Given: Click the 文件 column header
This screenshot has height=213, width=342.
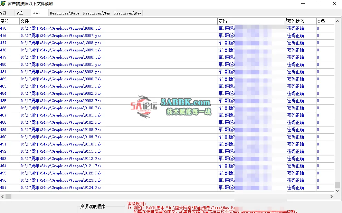Looking at the screenshot, I should point(118,21).
